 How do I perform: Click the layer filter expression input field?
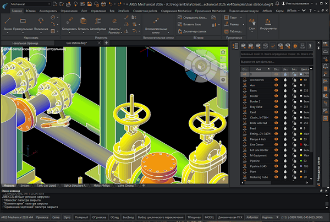point(275,62)
